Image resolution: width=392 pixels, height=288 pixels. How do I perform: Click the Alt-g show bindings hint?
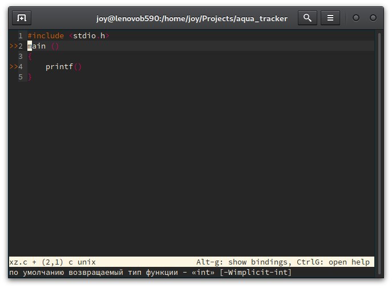244,262
